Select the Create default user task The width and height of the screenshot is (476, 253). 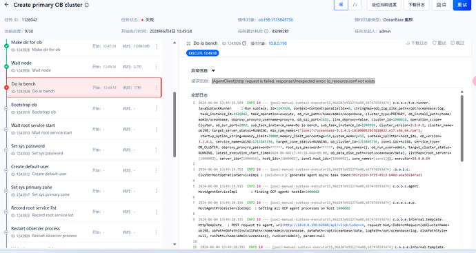coord(84,170)
